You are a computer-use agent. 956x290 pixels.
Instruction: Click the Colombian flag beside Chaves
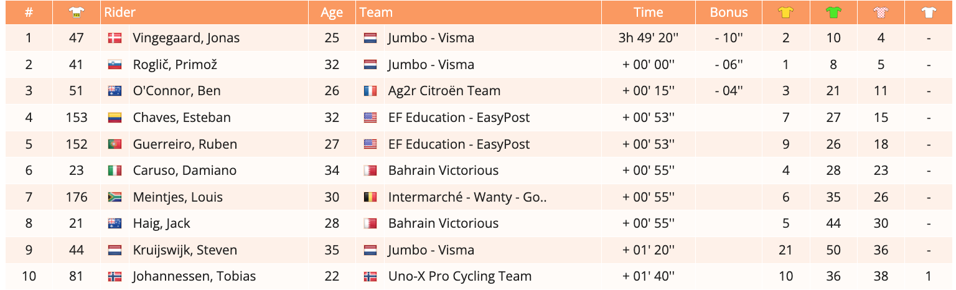pos(115,118)
